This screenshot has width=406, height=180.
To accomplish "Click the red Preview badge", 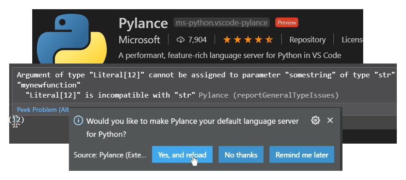I will (x=287, y=23).
